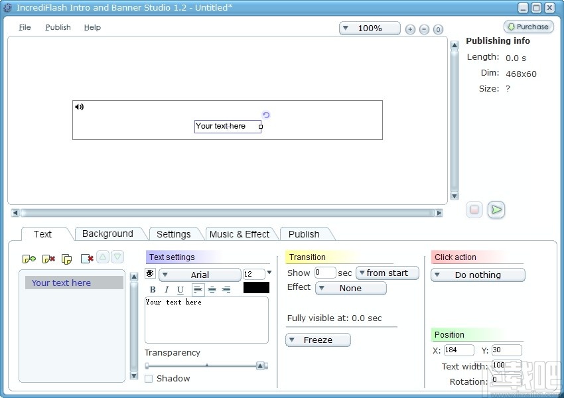Open the text color swatch

pyautogui.click(x=256, y=288)
